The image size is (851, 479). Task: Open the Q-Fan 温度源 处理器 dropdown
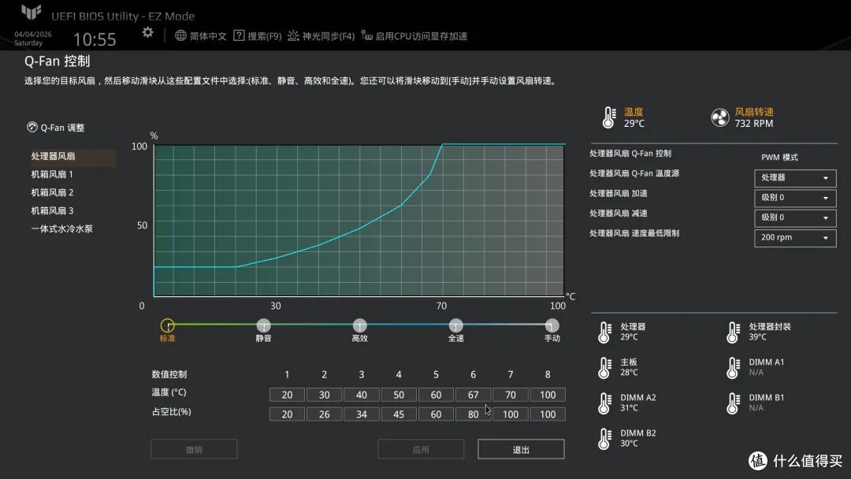795,178
